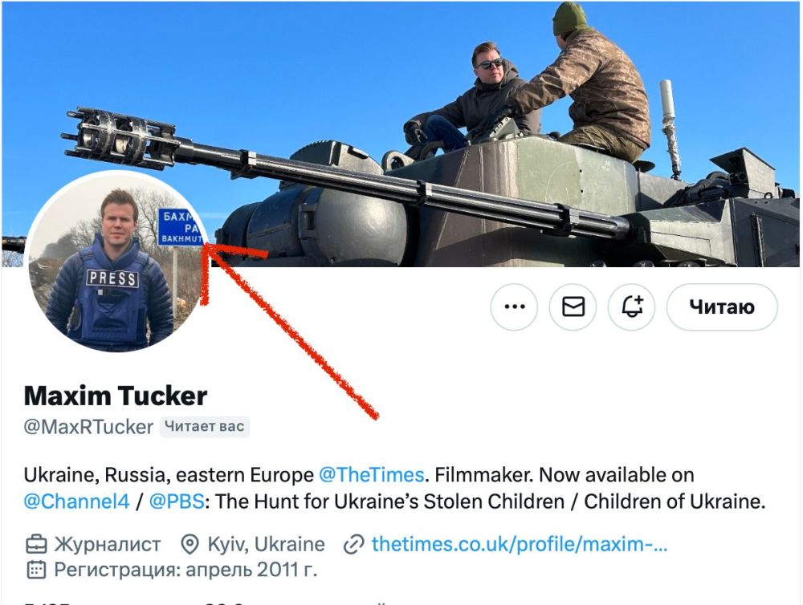Click the Kyiv, Ukraine location text
803x605 pixels.
coord(266,545)
